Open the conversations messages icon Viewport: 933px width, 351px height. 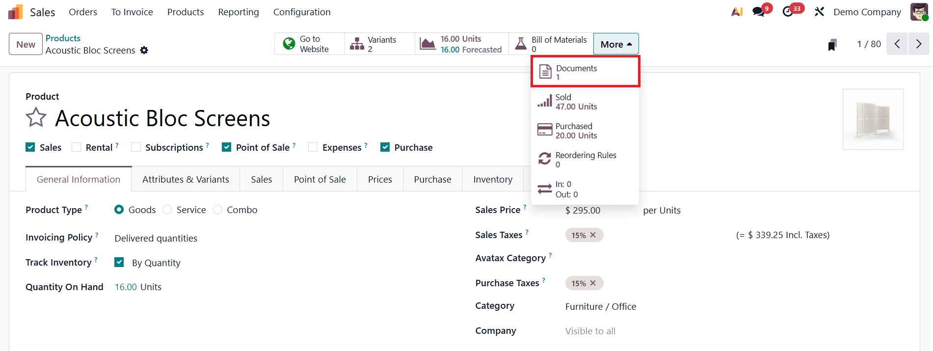click(x=759, y=12)
